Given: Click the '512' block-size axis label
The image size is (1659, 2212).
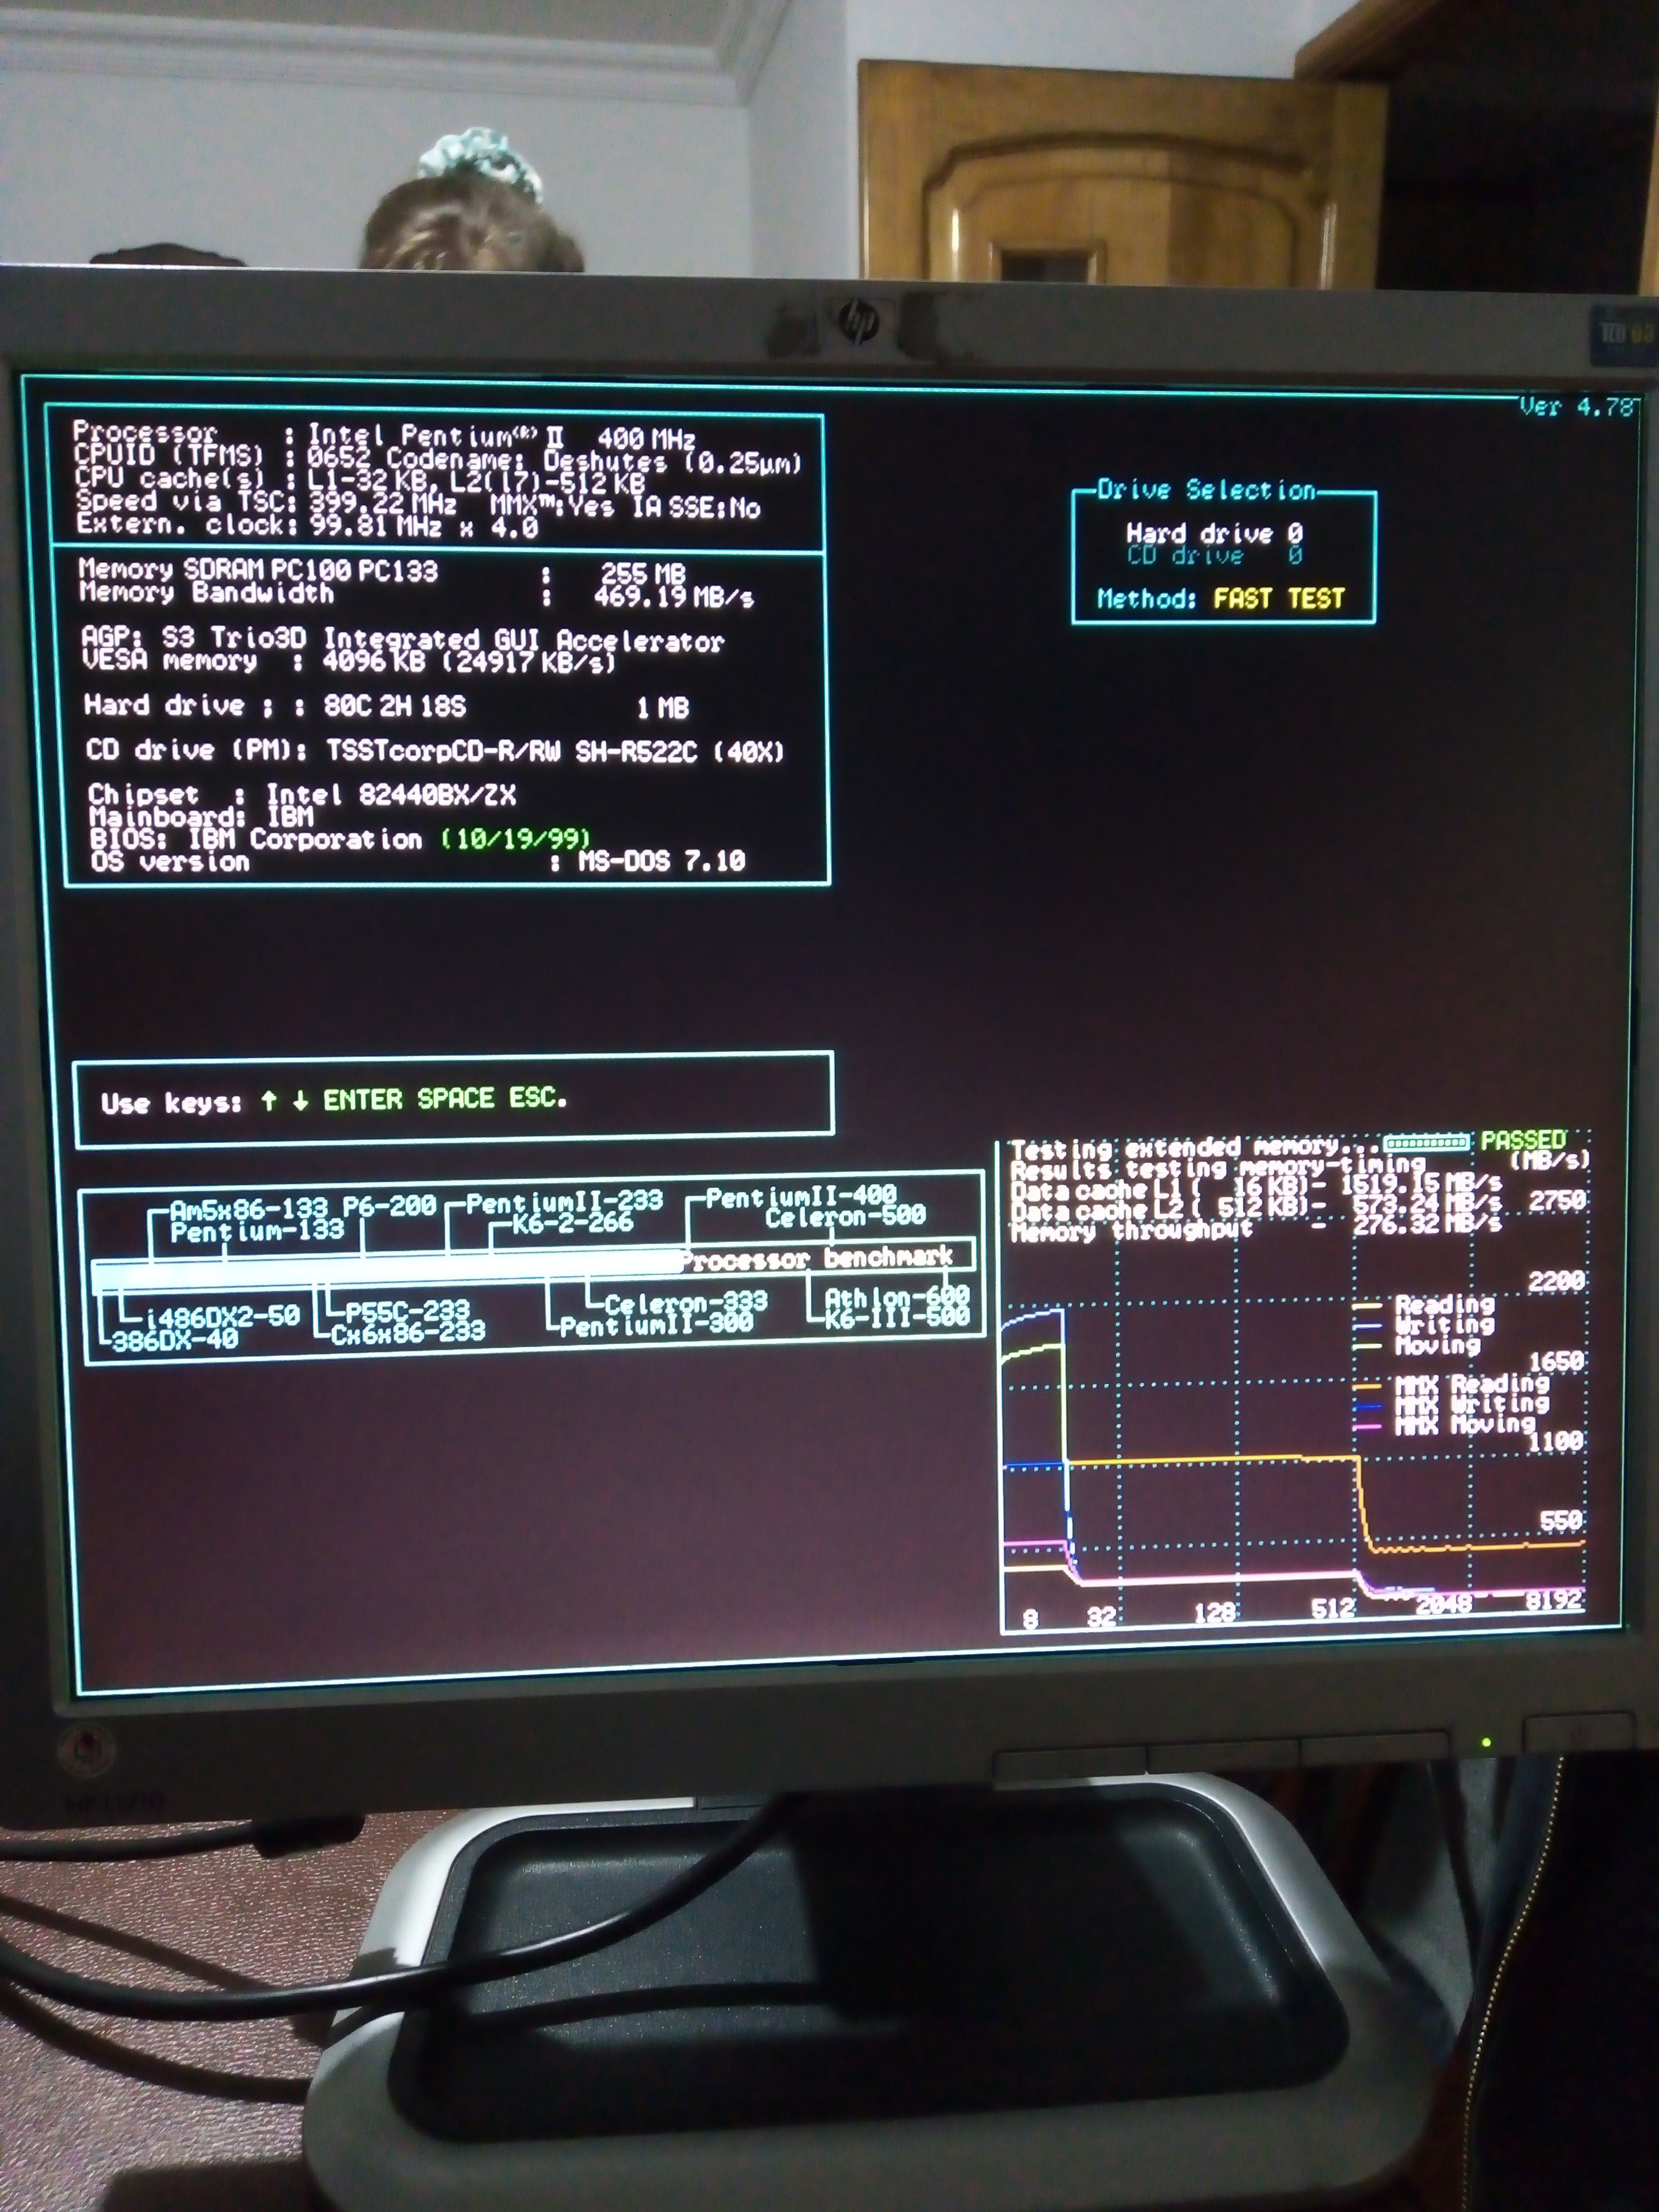Looking at the screenshot, I should pos(1334,1608).
